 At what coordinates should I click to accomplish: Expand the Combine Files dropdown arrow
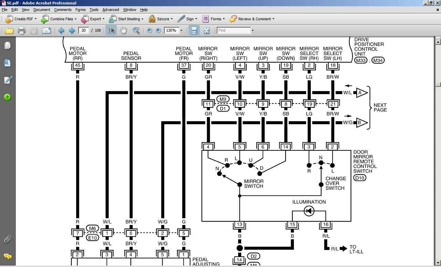tap(75, 19)
